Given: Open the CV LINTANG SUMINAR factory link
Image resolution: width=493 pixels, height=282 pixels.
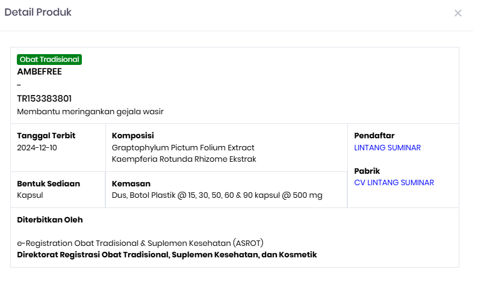Looking at the screenshot, I should tap(394, 183).
